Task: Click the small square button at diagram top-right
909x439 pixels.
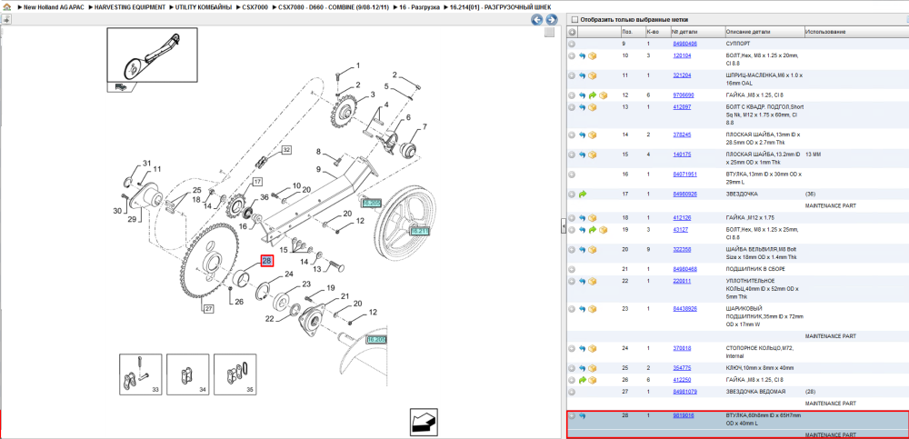Action: click(549, 33)
